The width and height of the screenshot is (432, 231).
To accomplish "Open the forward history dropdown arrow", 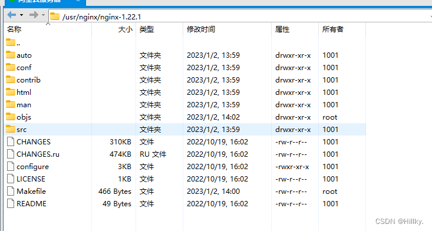I will 43,15.
